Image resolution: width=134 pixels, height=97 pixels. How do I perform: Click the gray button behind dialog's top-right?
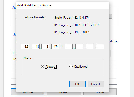tap(110, 16)
